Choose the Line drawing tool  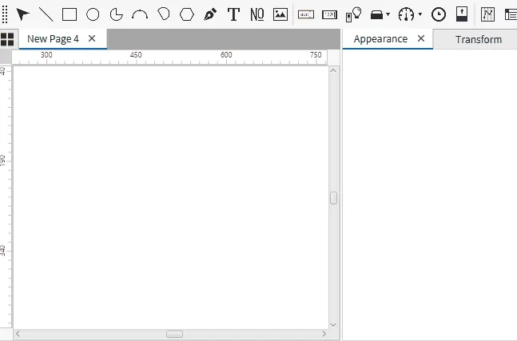point(46,14)
